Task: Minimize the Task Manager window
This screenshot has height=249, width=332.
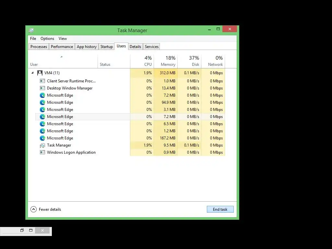Action: pos(209,30)
